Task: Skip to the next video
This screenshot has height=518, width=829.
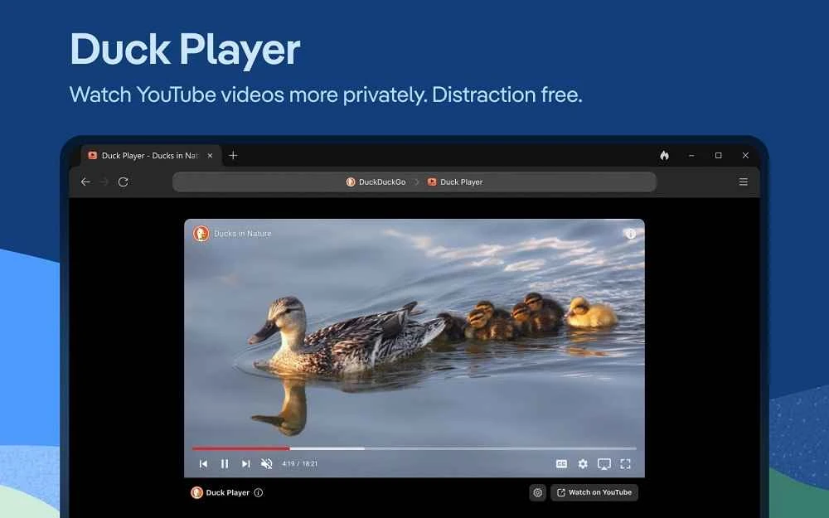Action: (246, 463)
